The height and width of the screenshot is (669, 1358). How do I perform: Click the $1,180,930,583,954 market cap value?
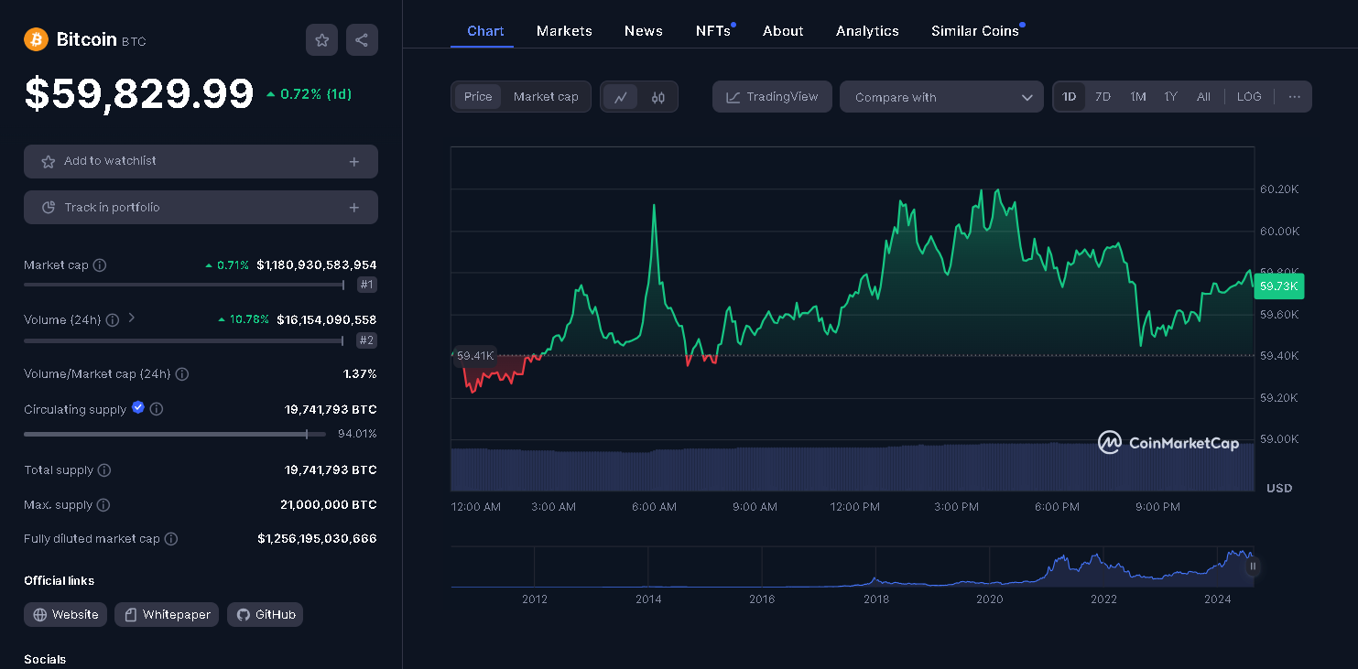click(x=317, y=264)
